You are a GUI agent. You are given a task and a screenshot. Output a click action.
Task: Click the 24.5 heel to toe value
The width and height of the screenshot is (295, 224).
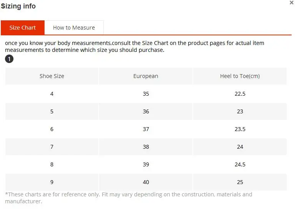[x=240, y=164]
